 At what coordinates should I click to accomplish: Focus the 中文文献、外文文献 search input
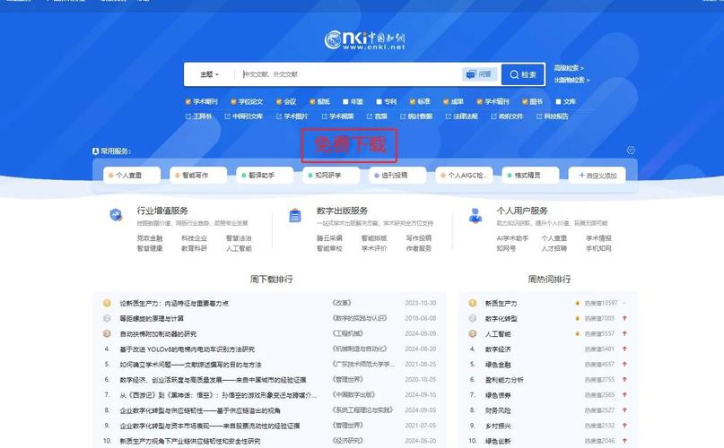(351, 74)
